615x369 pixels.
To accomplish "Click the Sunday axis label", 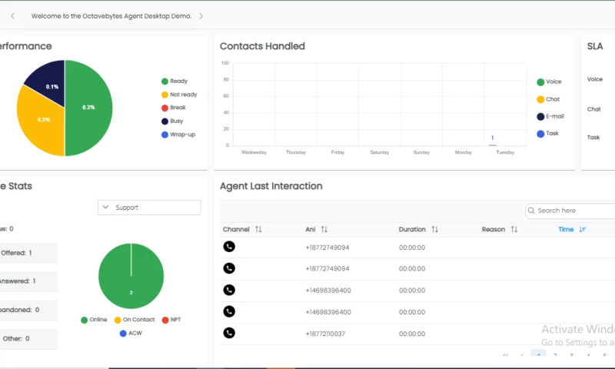I will coord(421,152).
